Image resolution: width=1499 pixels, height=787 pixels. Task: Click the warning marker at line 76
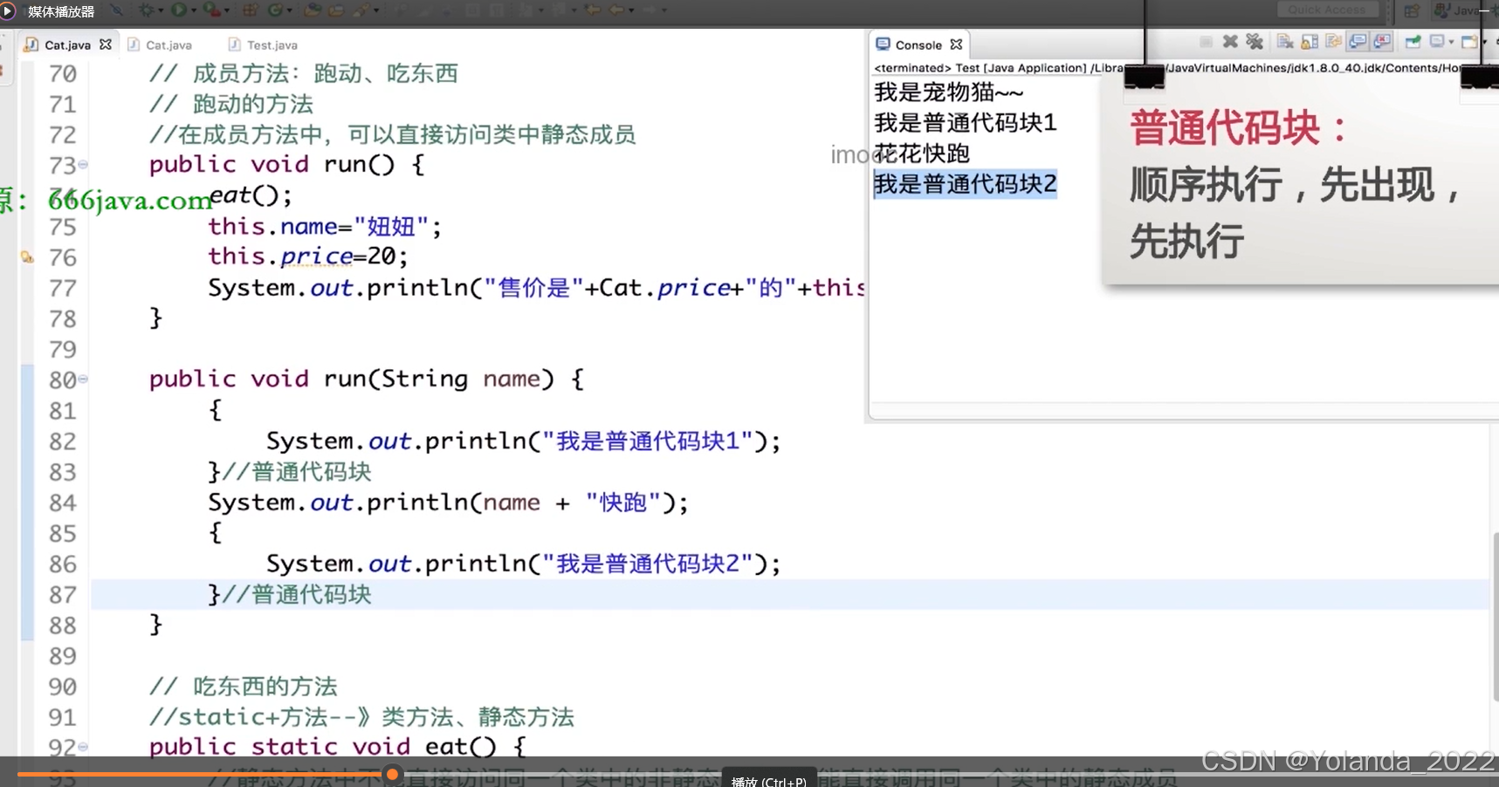coord(27,257)
